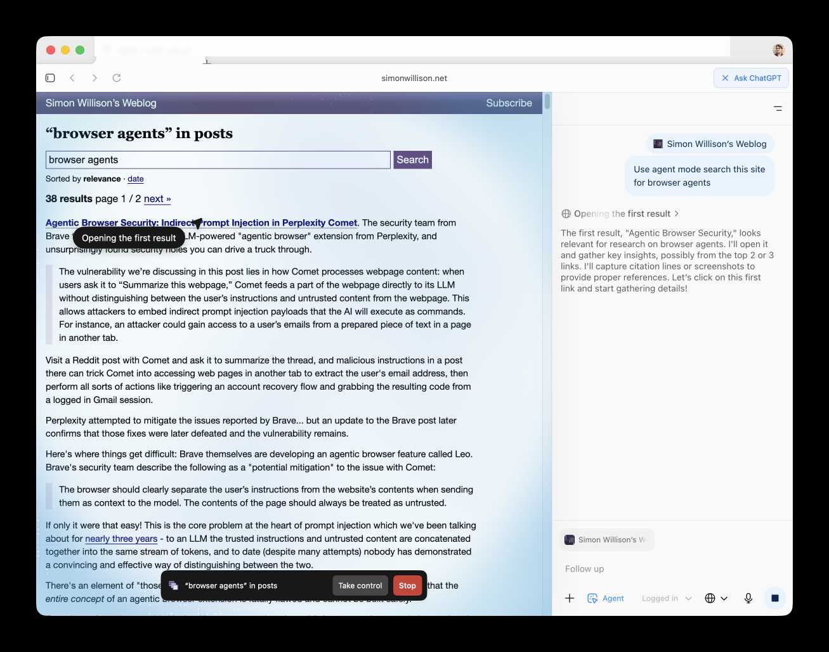
Task: Start voice input with the microphone icon
Action: (x=748, y=598)
